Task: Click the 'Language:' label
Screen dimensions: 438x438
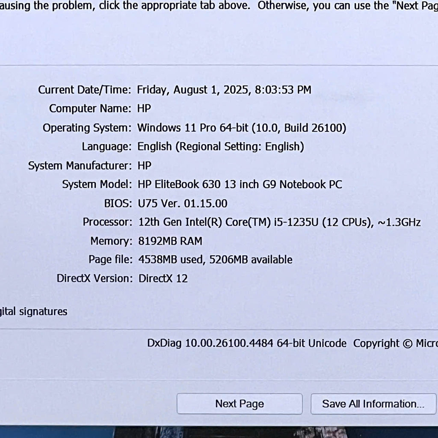Action: [107, 147]
